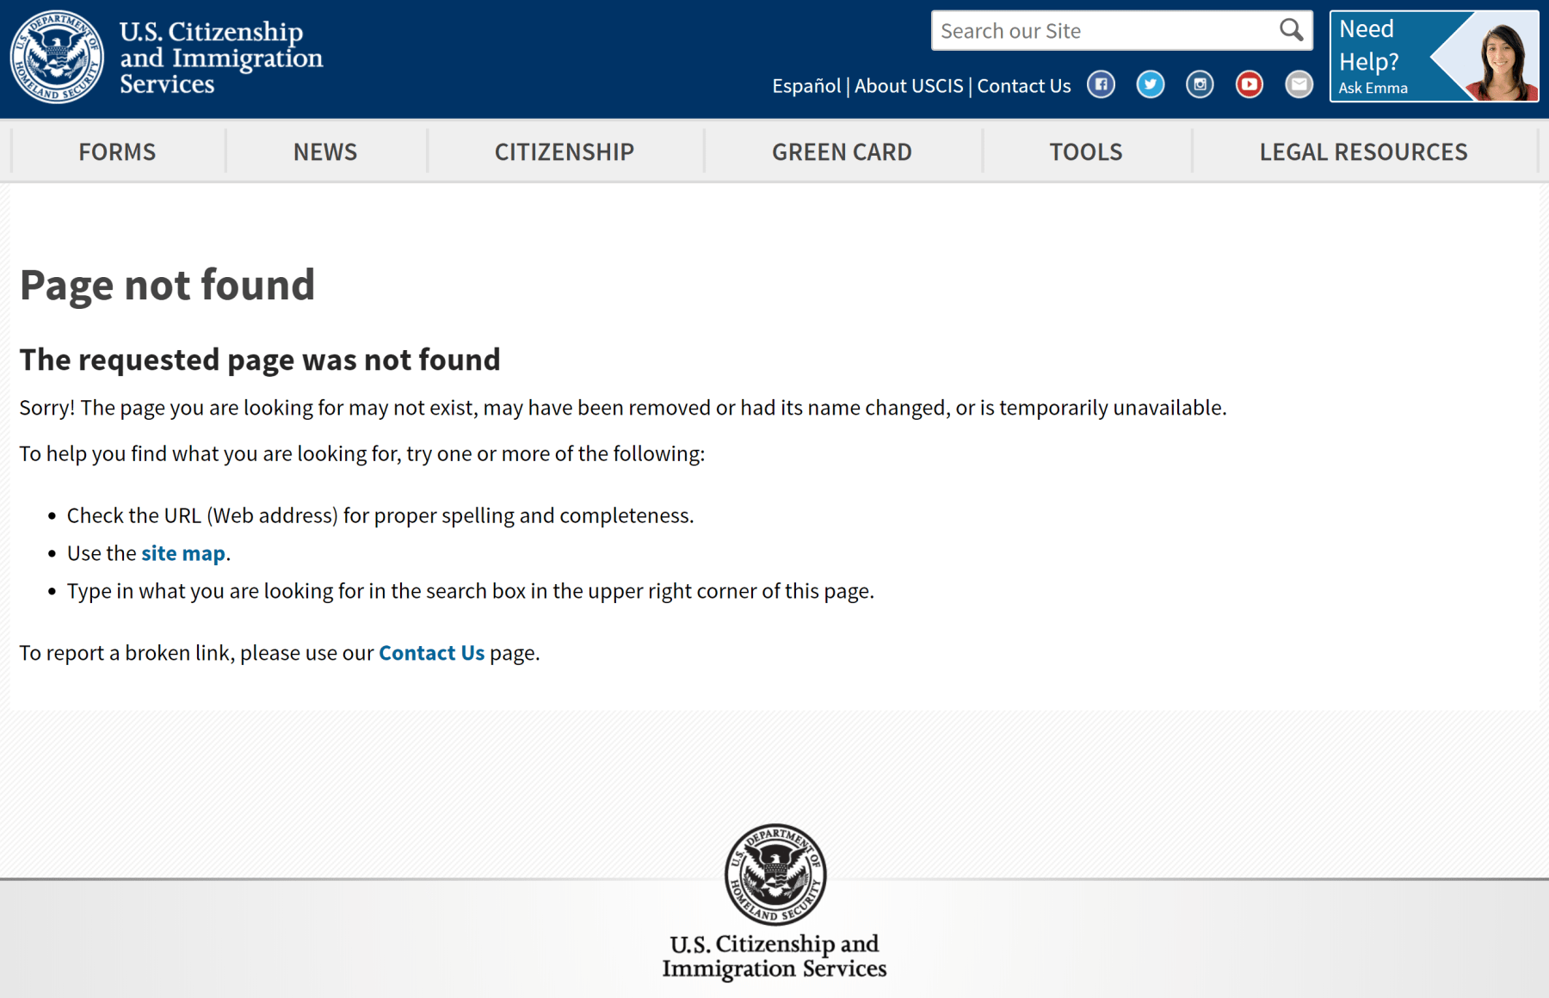1549x998 pixels.
Task: Open the CITIZENSHIP menu
Action: click(564, 152)
